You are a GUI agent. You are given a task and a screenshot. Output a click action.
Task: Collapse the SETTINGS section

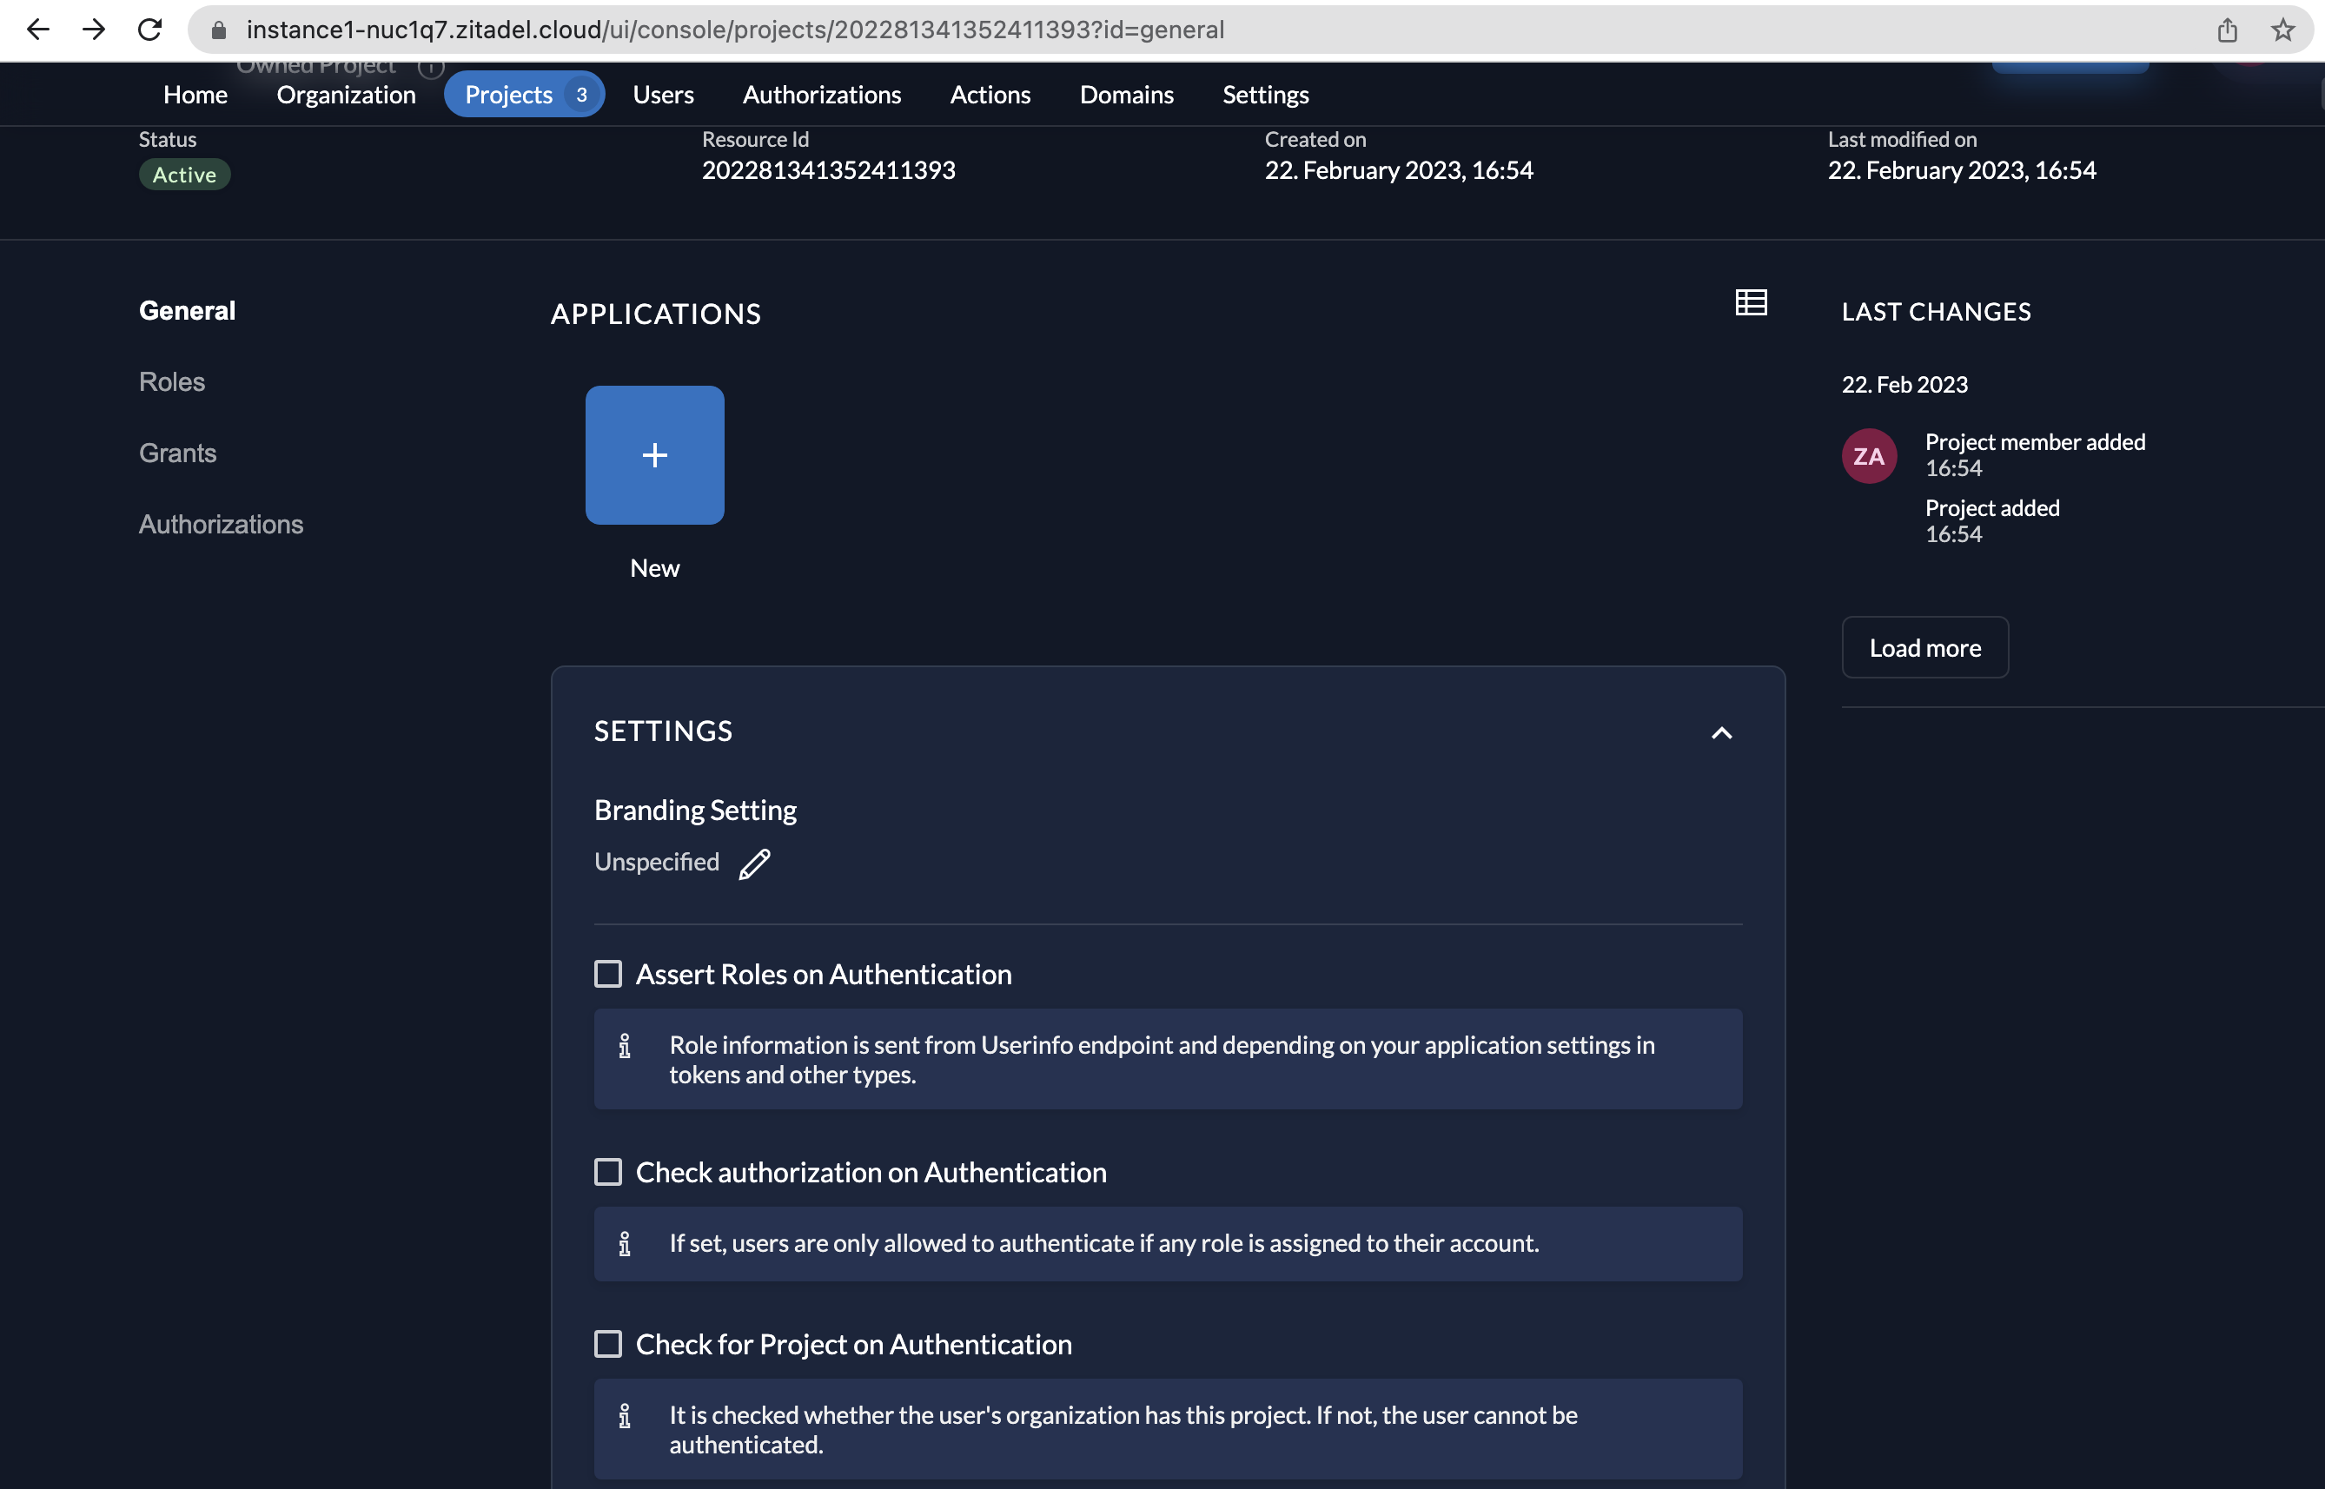pyautogui.click(x=1723, y=732)
